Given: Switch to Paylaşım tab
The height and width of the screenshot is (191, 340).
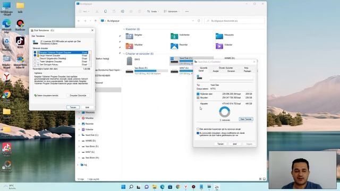Looking at the screenshot, I should (247, 71).
